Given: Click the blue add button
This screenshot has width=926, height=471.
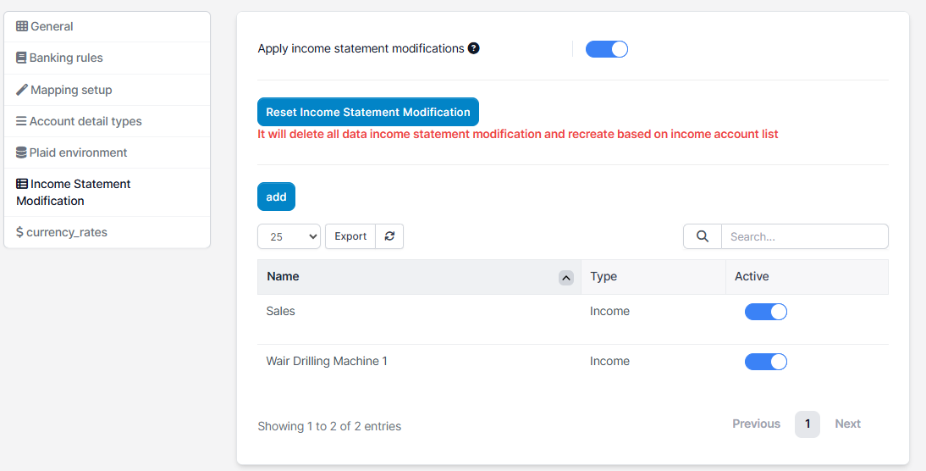Looking at the screenshot, I should pos(276,197).
